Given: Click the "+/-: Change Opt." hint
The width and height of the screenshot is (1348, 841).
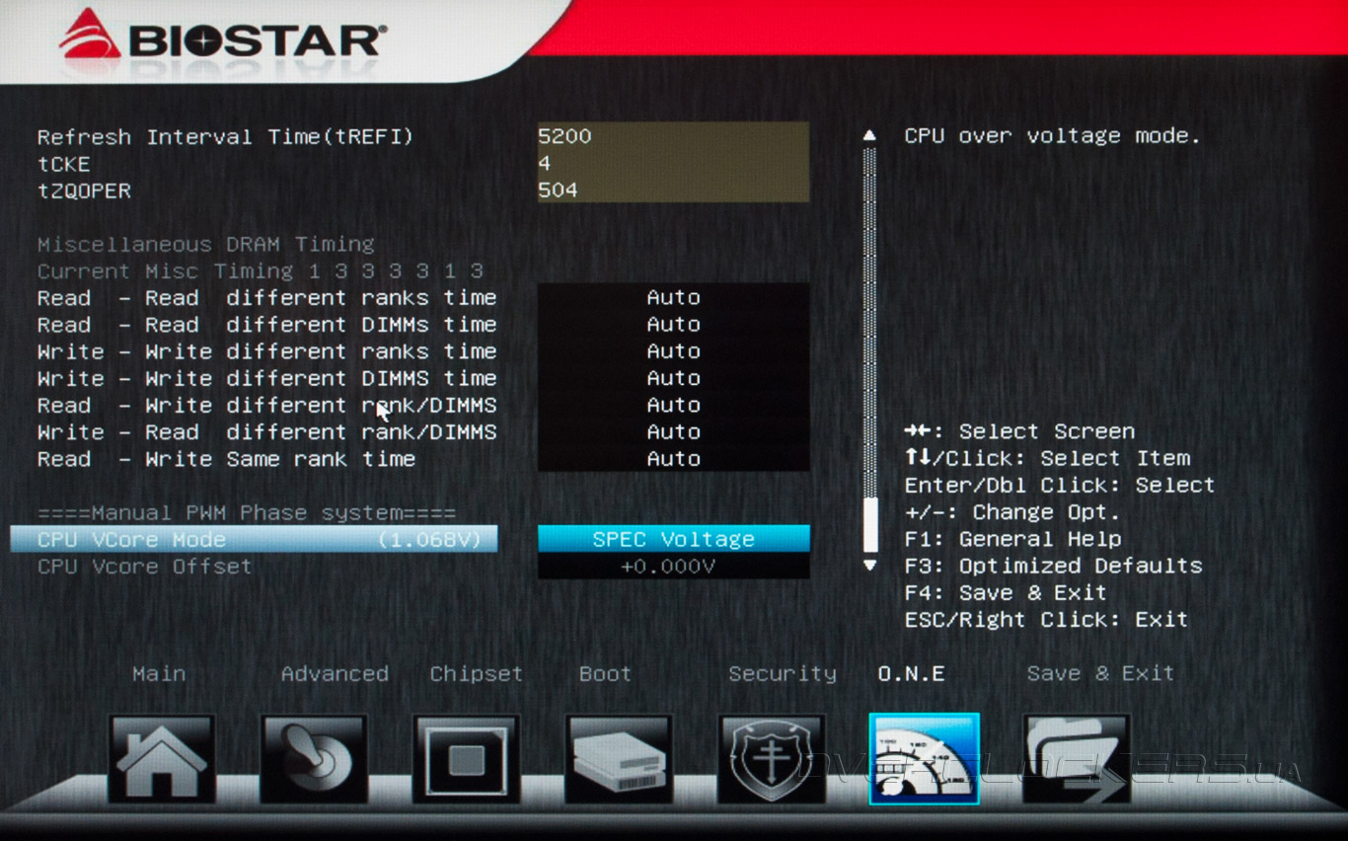Looking at the screenshot, I should [x=1012, y=512].
